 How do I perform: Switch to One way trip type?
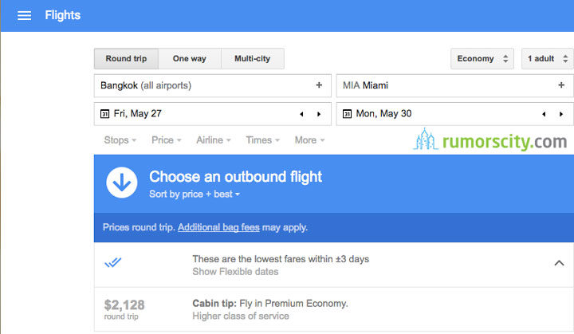coord(190,59)
